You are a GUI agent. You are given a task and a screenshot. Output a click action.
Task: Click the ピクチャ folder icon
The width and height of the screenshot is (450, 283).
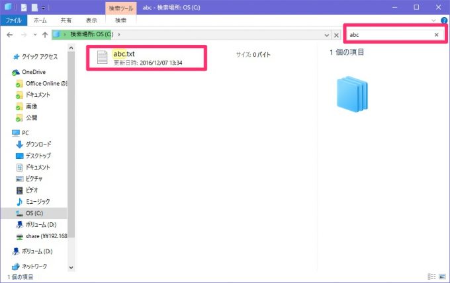click(19, 179)
